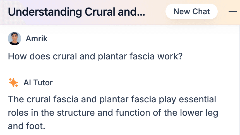Select the truncated chat title Understanding Crural and...
Viewport: 240px width, 135px height.
tap(76, 12)
